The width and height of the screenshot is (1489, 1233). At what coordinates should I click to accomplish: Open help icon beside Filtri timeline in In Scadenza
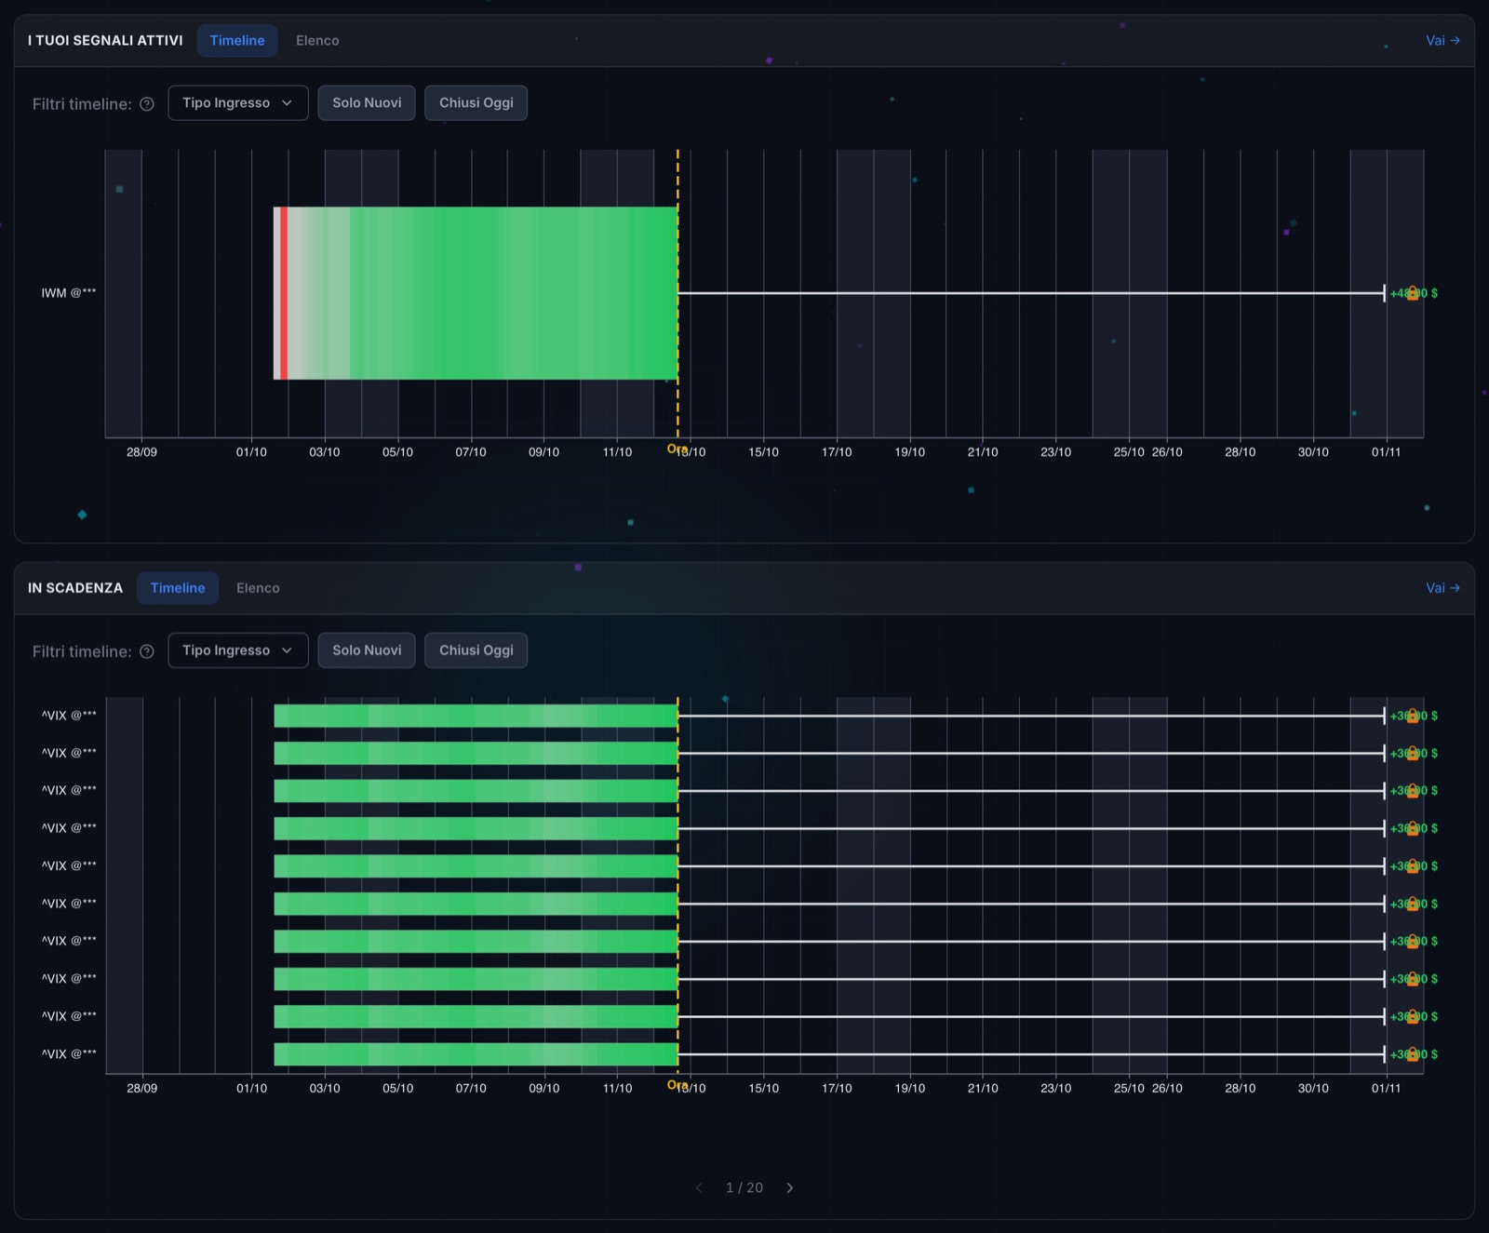coord(146,651)
